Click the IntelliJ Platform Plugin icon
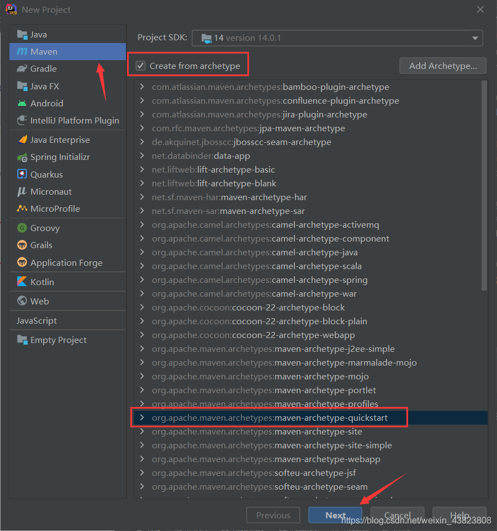The height and width of the screenshot is (531, 497). click(x=22, y=120)
